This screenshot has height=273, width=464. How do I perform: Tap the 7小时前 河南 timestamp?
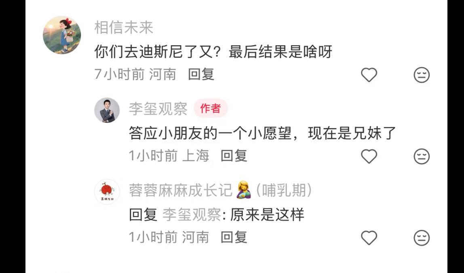pos(135,74)
